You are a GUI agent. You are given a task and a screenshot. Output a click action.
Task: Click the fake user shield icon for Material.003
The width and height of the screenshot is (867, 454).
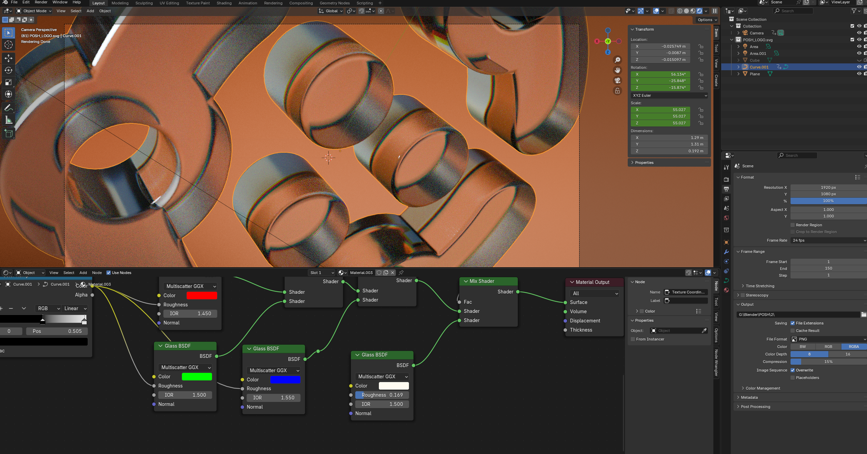[379, 273]
